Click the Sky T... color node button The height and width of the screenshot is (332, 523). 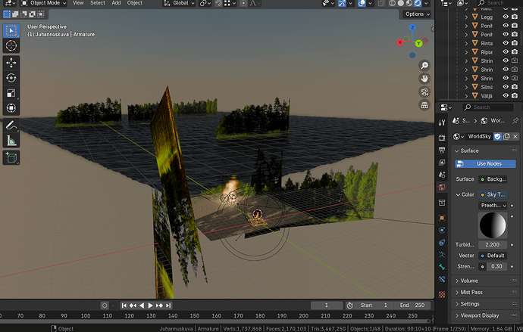tap(493, 194)
